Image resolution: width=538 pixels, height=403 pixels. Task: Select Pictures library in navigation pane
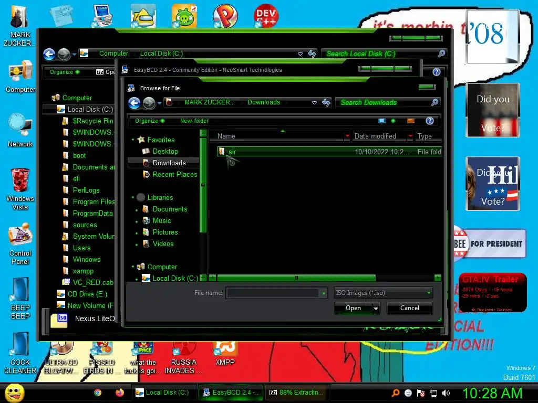tap(164, 232)
